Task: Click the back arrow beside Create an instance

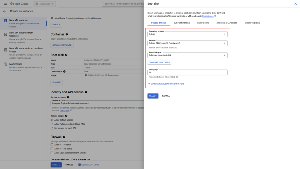Action: click(4, 11)
